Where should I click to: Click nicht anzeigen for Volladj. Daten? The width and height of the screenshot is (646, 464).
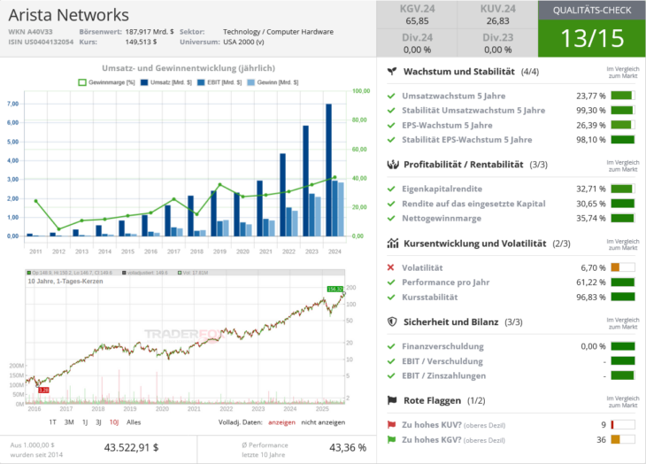click(x=323, y=422)
